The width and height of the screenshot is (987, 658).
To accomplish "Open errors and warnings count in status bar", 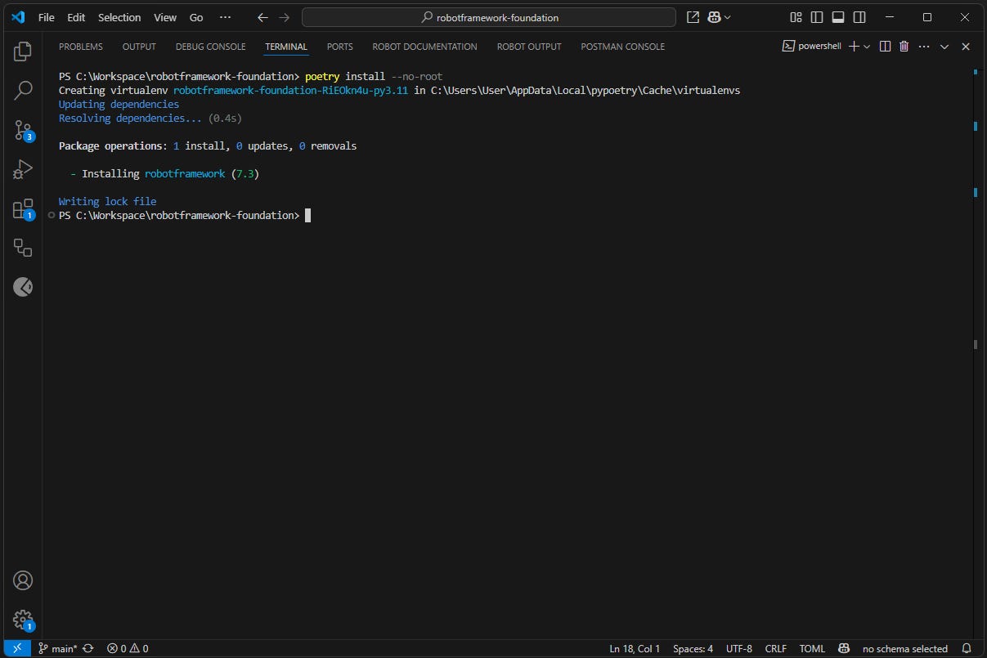I will [128, 648].
